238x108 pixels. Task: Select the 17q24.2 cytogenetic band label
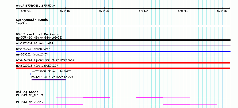(x=22, y=23)
